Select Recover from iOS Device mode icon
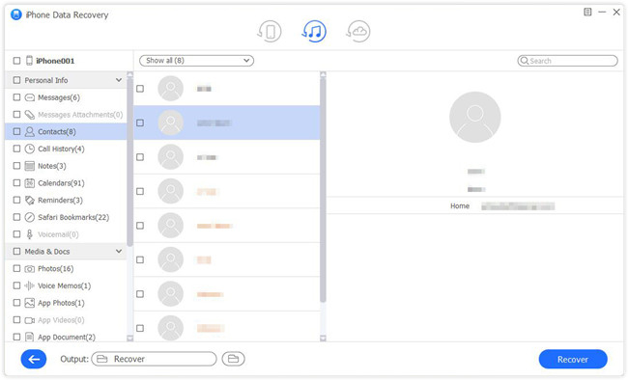Image resolution: width=628 pixels, height=380 pixels. point(270,31)
